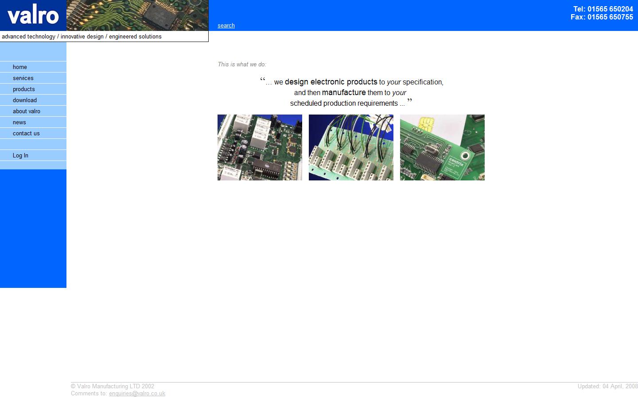Open the services page
This screenshot has width=638, height=398.
pyautogui.click(x=23, y=78)
